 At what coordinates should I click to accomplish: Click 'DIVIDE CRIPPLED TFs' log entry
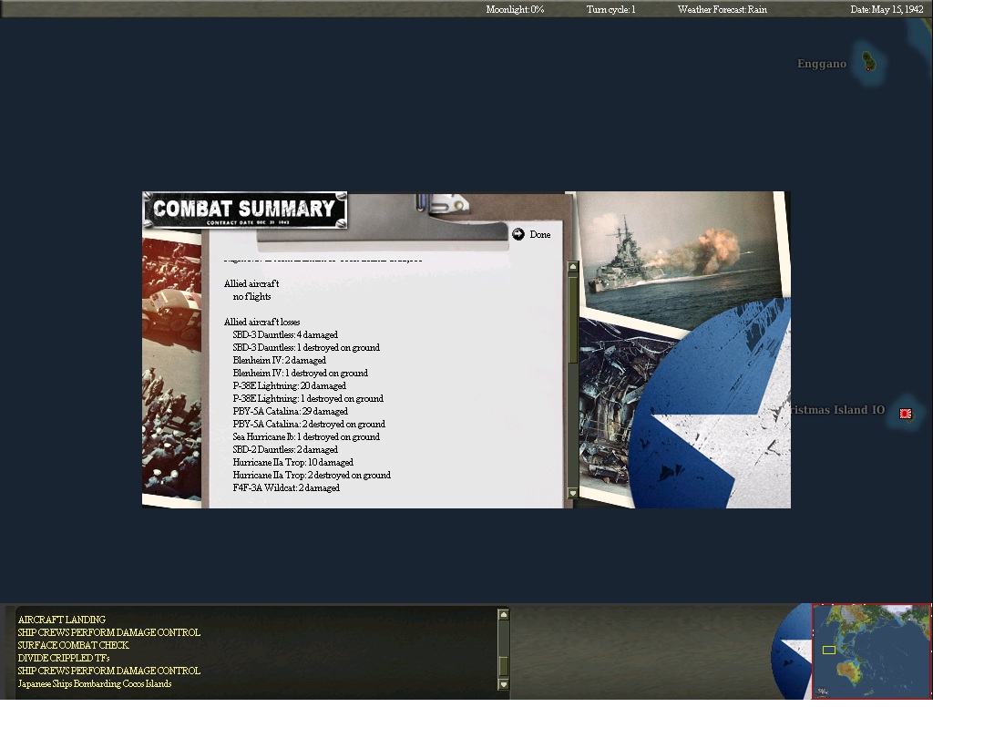[x=64, y=659]
